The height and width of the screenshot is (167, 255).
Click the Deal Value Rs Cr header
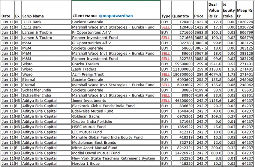pyautogui.click(x=214, y=10)
